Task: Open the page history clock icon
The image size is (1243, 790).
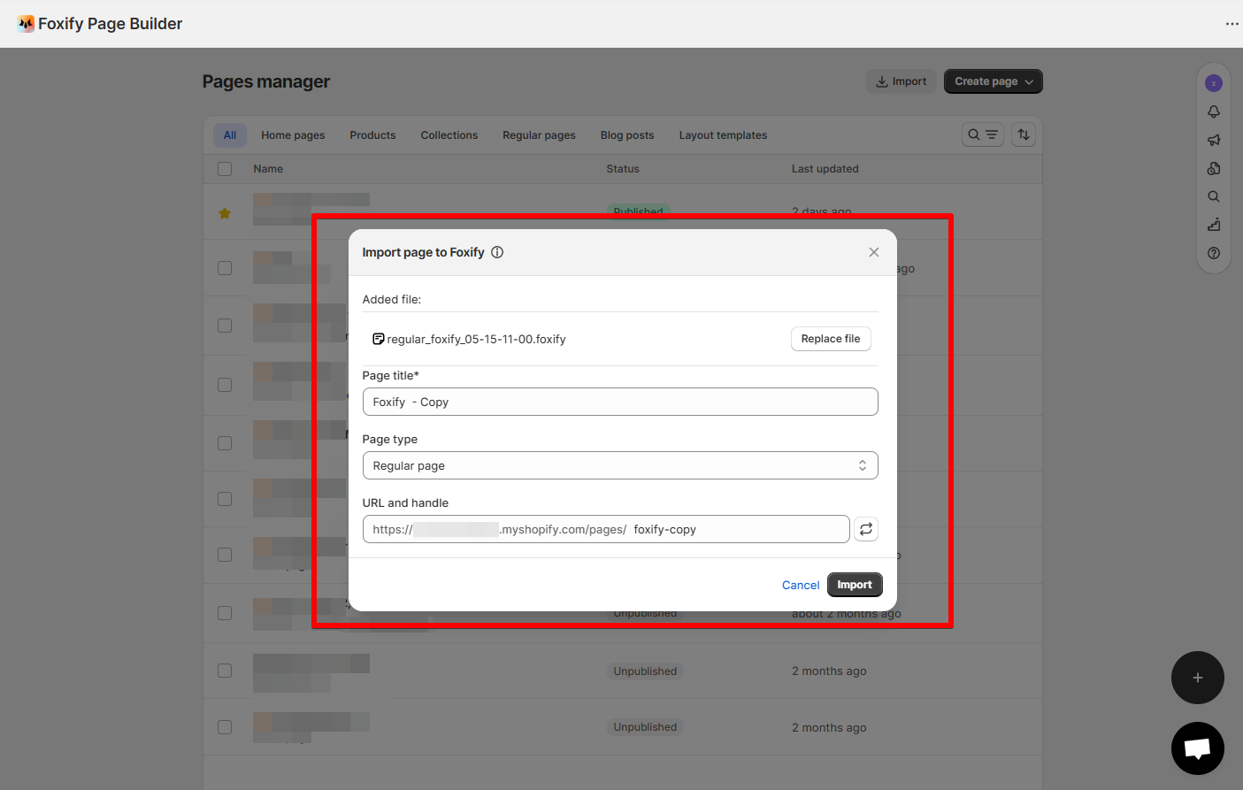Action: 1214,168
